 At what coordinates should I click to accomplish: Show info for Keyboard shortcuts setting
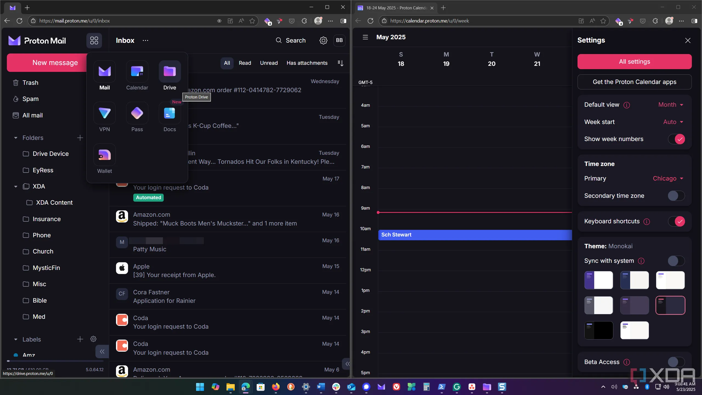pyautogui.click(x=647, y=221)
